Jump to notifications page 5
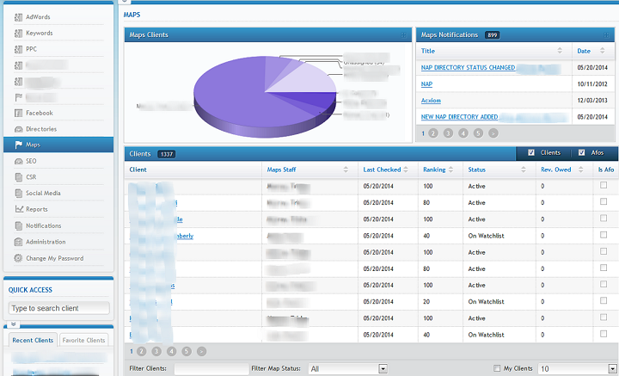 tap(478, 133)
